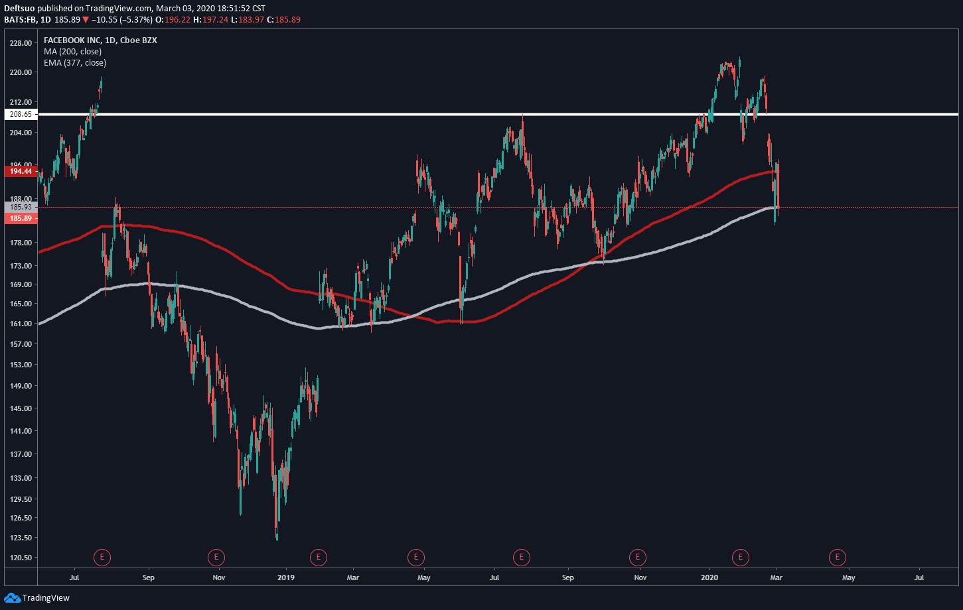Click the Deftsuo author name

pos(19,9)
